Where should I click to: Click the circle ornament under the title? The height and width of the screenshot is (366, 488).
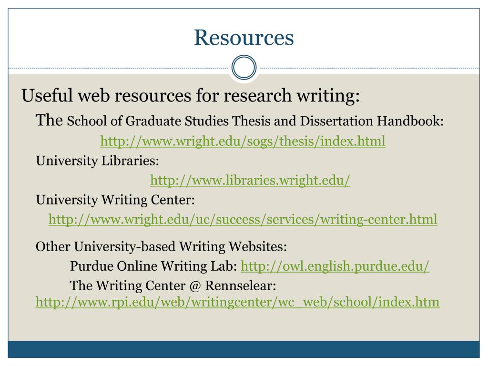tap(244, 67)
